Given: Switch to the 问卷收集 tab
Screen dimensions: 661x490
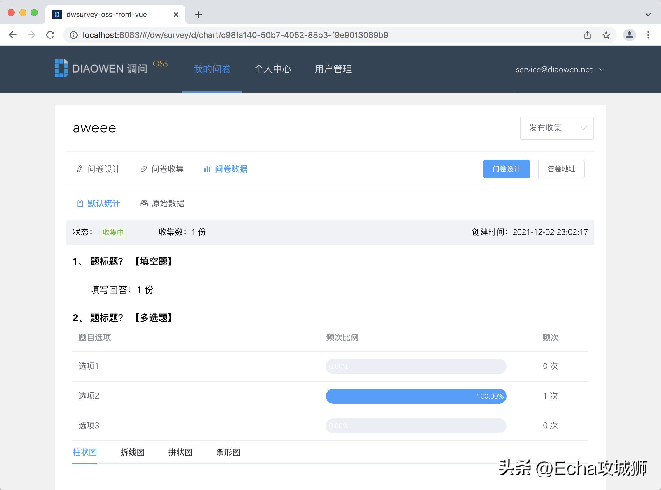Looking at the screenshot, I should pyautogui.click(x=162, y=169).
